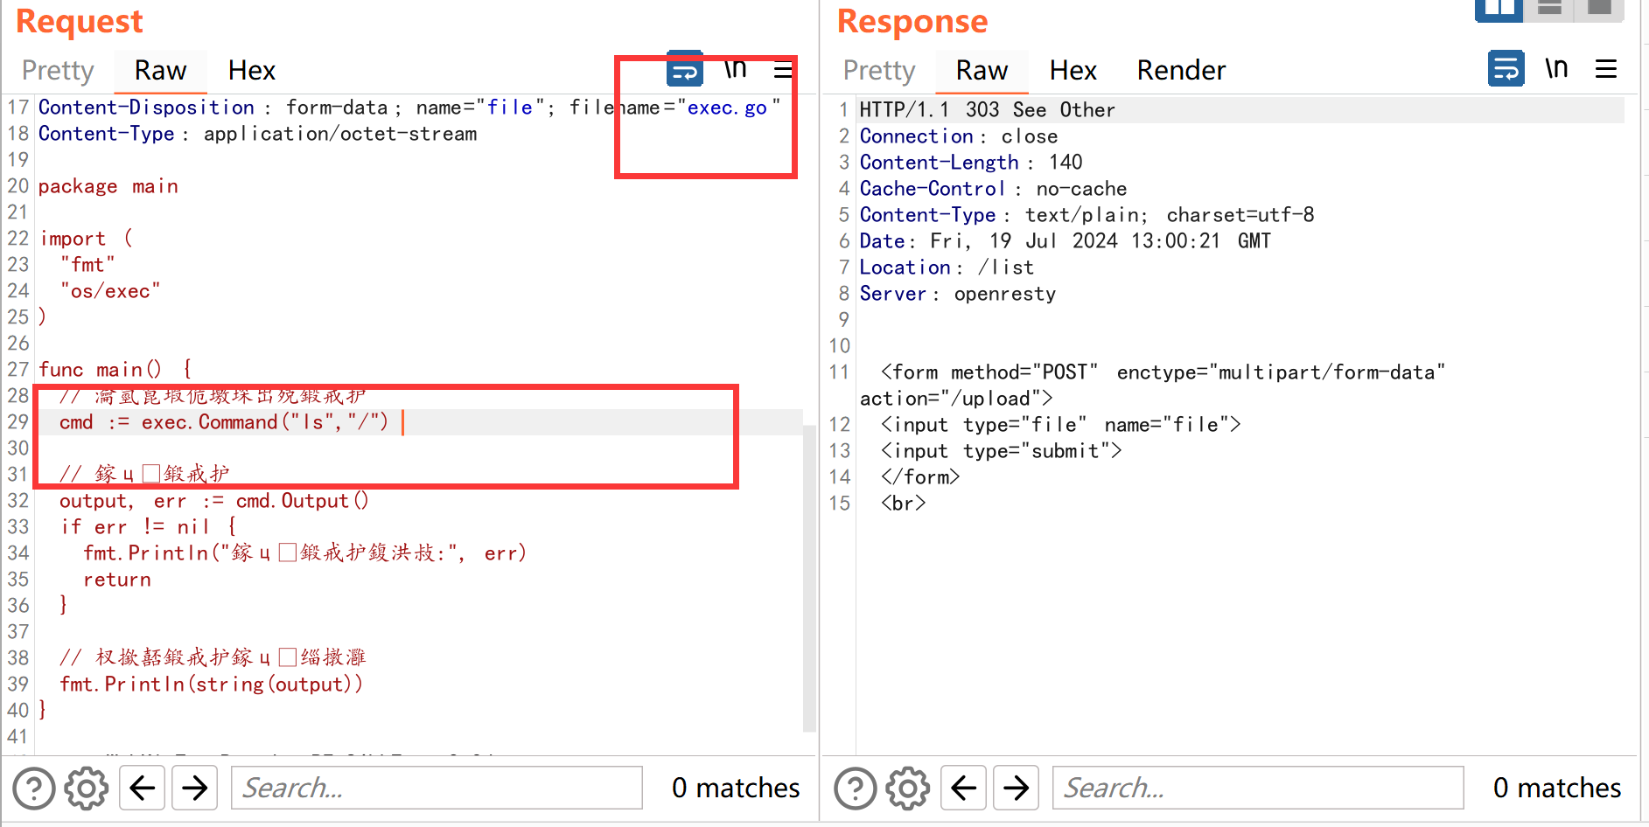The width and height of the screenshot is (1649, 827).
Task: Click the "return" statement line
Action: 117,580
